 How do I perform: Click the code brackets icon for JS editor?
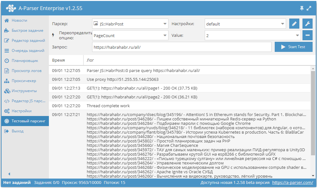tap(7, 101)
